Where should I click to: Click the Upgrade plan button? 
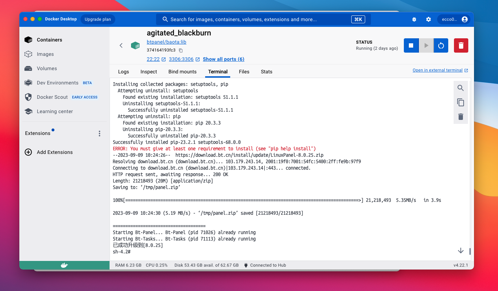point(98,19)
